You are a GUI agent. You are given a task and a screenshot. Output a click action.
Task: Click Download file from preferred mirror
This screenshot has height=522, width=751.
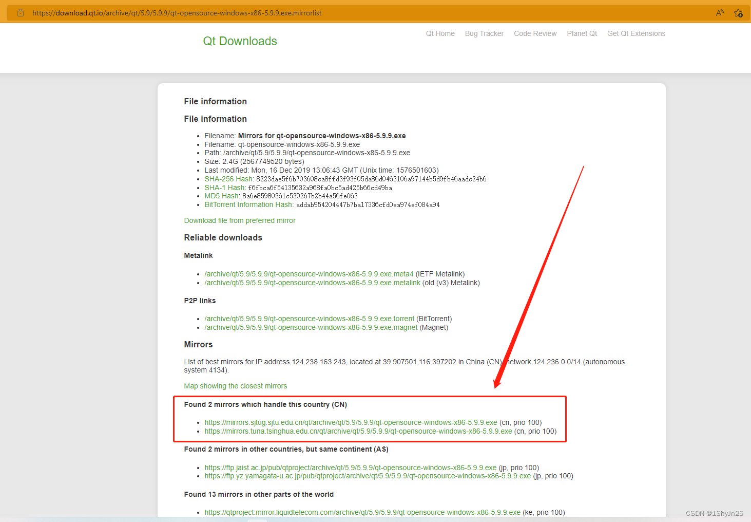click(x=240, y=220)
